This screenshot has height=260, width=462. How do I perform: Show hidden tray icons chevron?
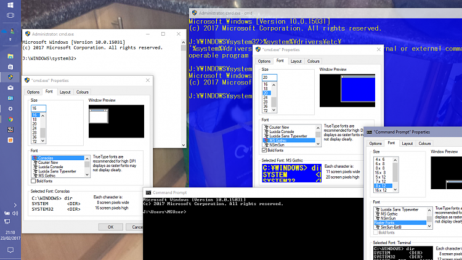(x=15, y=205)
